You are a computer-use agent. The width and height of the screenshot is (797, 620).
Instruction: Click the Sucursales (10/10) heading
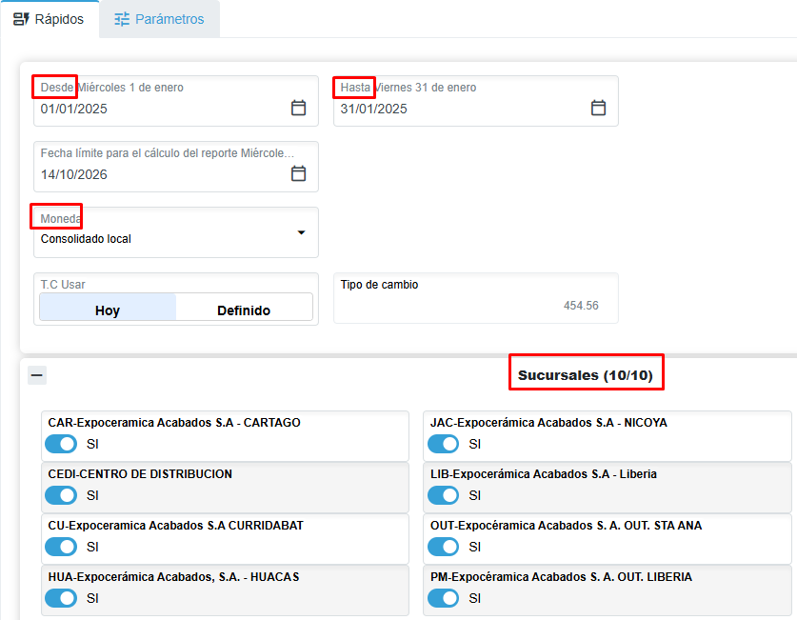coord(585,375)
